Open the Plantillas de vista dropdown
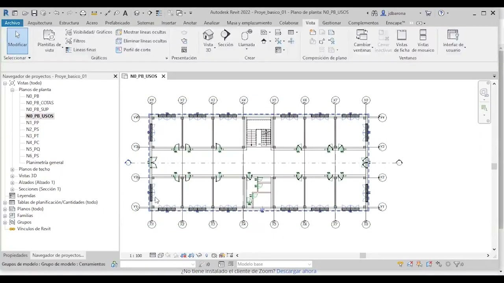 pos(49,41)
